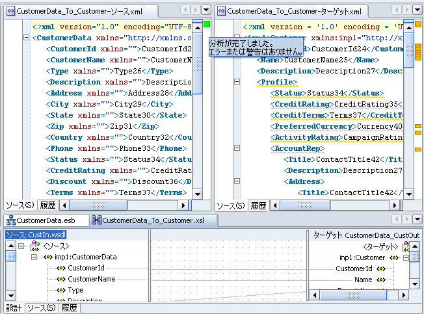This screenshot has height=314, width=424.
Task: Select ソース(S) tab in source XML editor
Action: (20, 205)
